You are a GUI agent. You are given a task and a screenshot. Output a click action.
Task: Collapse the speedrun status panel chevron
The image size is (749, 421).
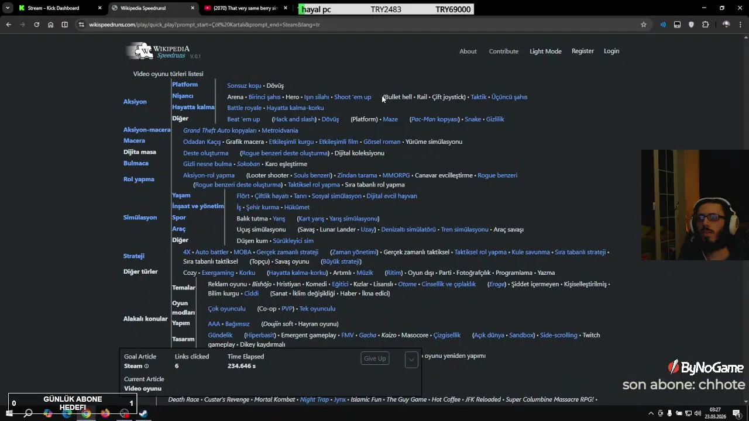[x=411, y=359]
